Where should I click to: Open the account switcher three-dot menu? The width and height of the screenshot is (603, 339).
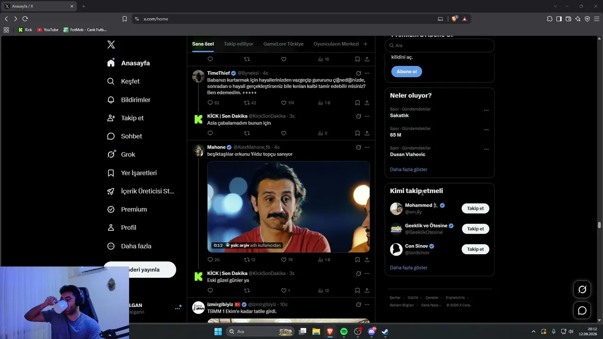pos(178,308)
